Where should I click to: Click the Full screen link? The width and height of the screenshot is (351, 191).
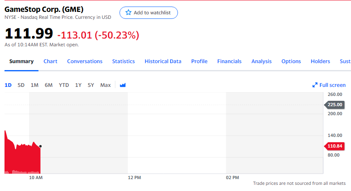coord(329,85)
